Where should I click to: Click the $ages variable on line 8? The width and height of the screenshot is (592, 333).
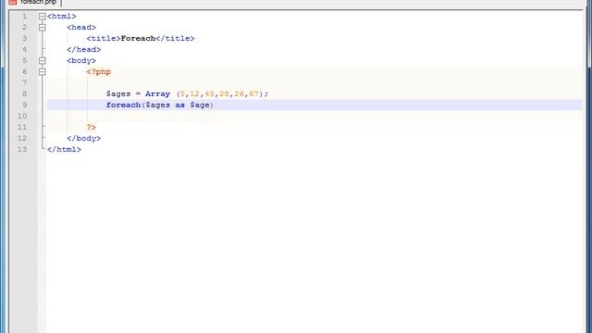(x=118, y=94)
